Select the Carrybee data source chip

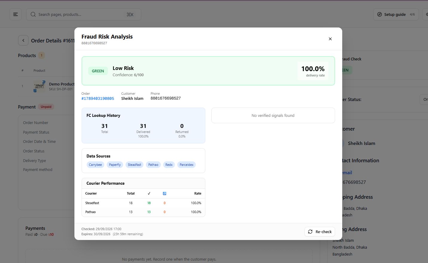(x=95, y=165)
